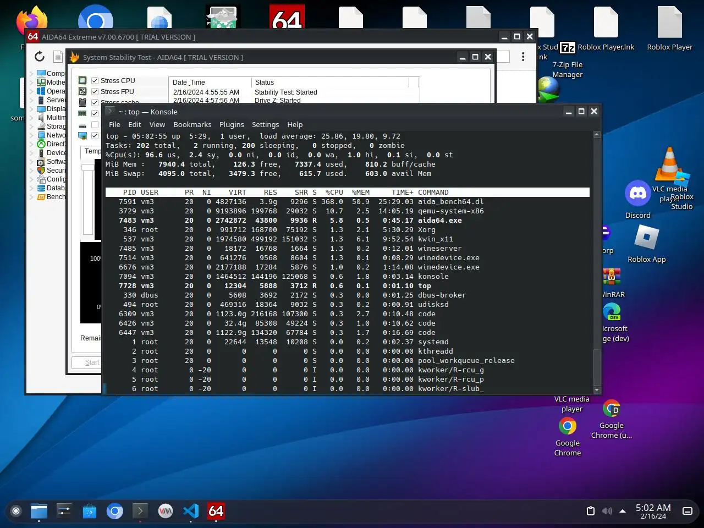Open the Edit menu in Konsole
This screenshot has height=528, width=704.
(135, 124)
